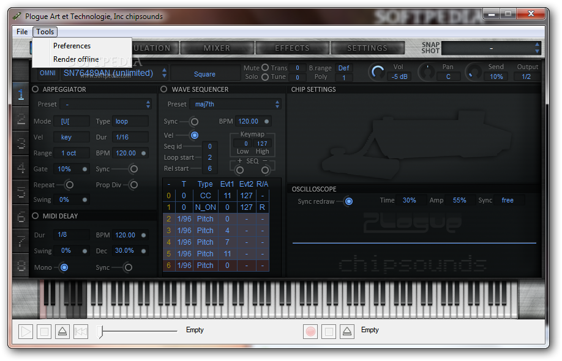Image resolution: width=562 pixels, height=361 pixels.
Task: Select part slot 2 in sidebar
Action: coord(21,119)
